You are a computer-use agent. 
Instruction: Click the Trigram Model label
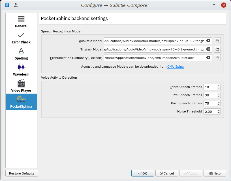point(91,49)
